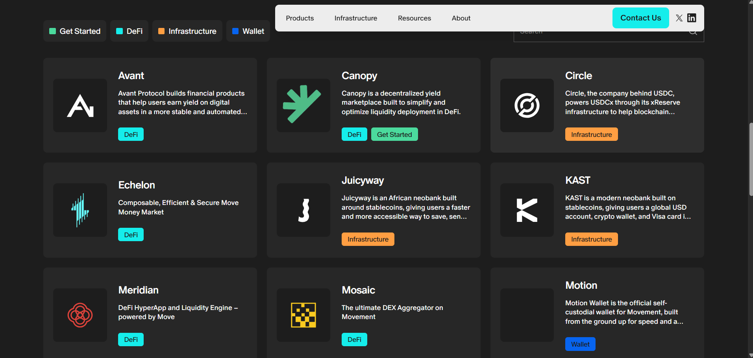The image size is (753, 358).
Task: Click the Get Started tag on Canopy card
Action: 394,134
